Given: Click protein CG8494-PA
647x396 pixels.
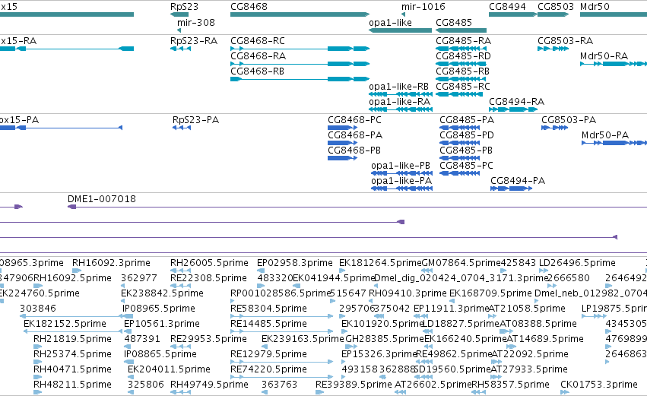Looking at the screenshot, I should tap(518, 181).
